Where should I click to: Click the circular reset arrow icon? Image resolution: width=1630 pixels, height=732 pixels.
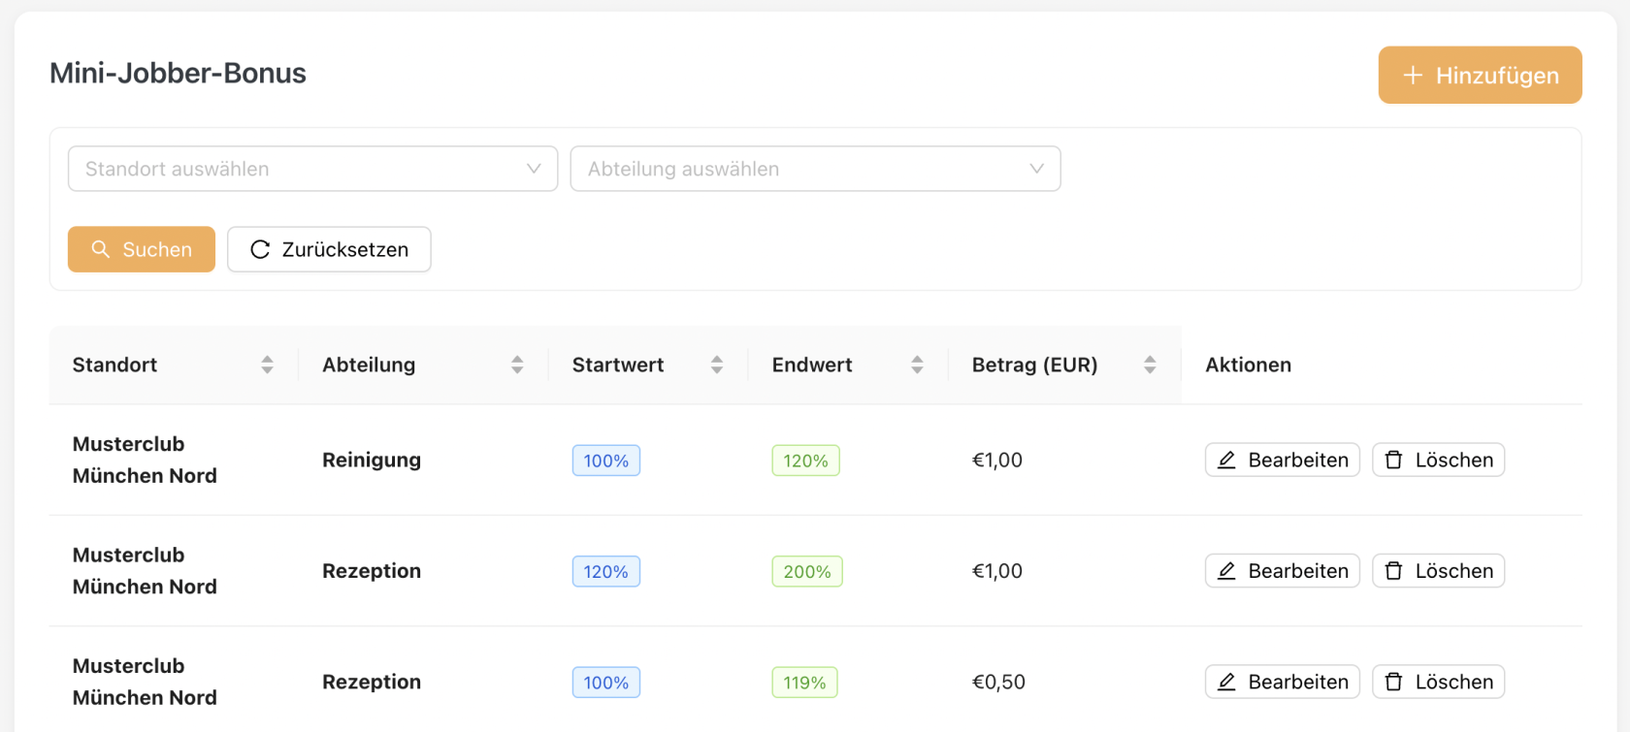(259, 249)
